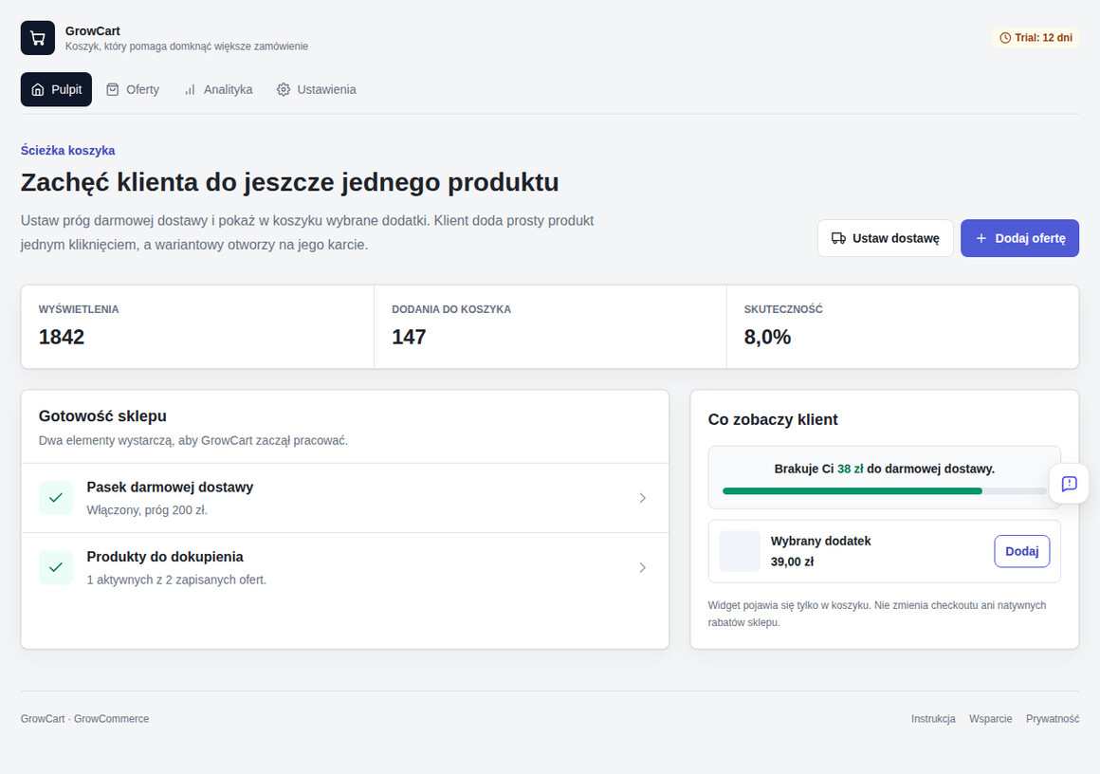Click the 'Co zobaczy klient' heading
Image resolution: width=1100 pixels, height=774 pixels.
(773, 419)
